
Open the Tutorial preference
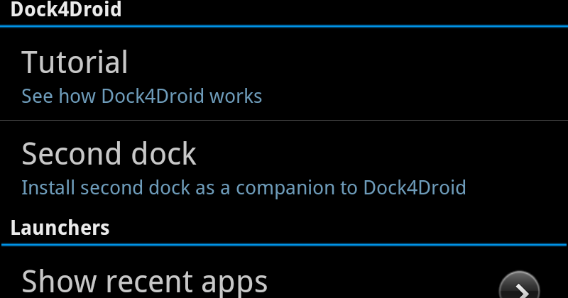(284, 74)
